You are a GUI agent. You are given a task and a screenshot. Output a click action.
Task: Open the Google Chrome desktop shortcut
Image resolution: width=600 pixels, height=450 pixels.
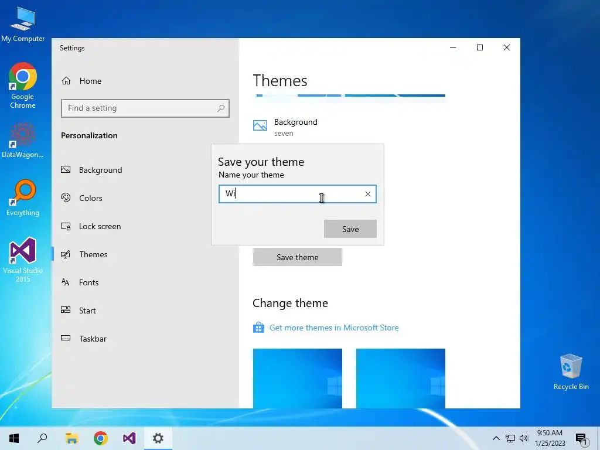click(23, 86)
